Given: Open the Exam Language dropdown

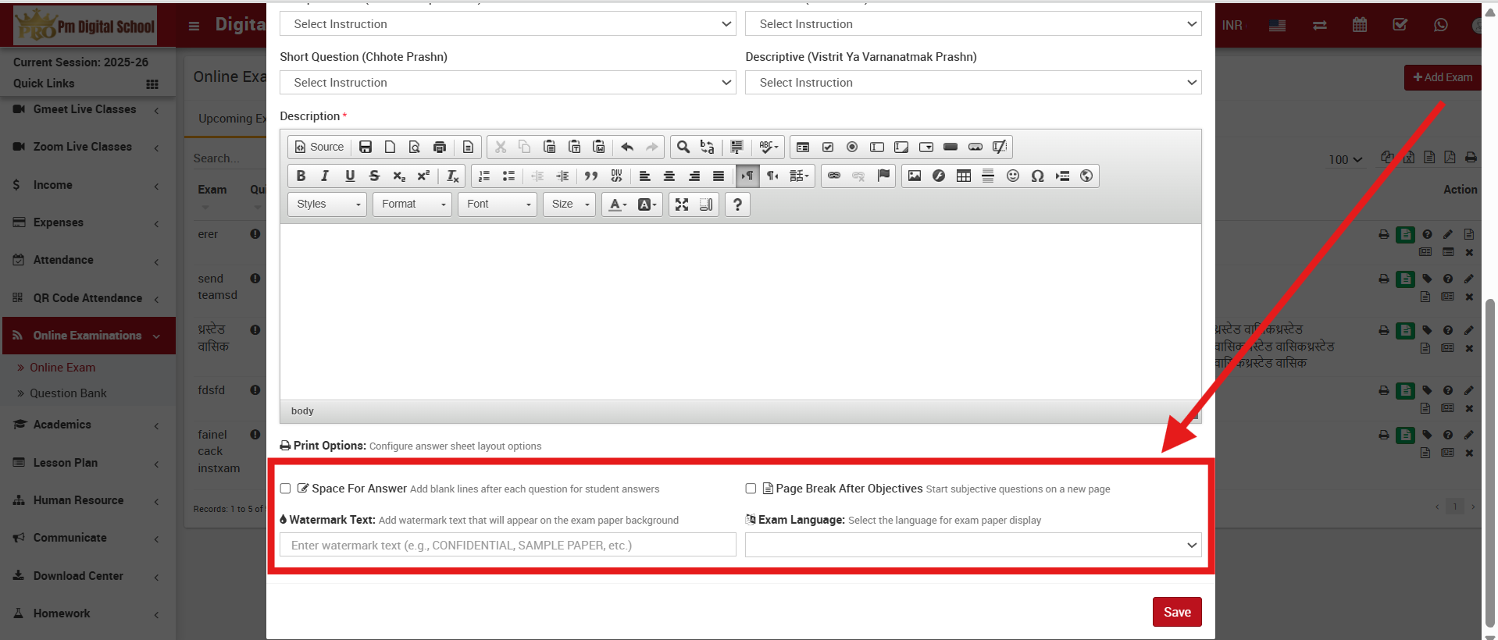Looking at the screenshot, I should coord(972,545).
